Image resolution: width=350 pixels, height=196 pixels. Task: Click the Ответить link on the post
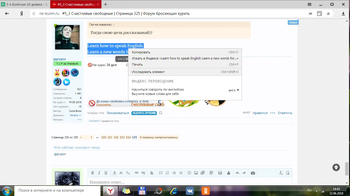point(285,113)
